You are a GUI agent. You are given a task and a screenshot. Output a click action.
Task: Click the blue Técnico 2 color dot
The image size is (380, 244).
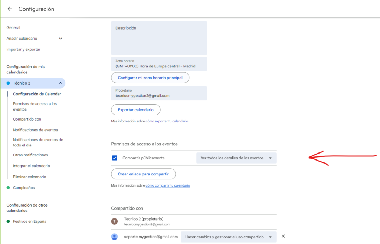pyautogui.click(x=8, y=83)
